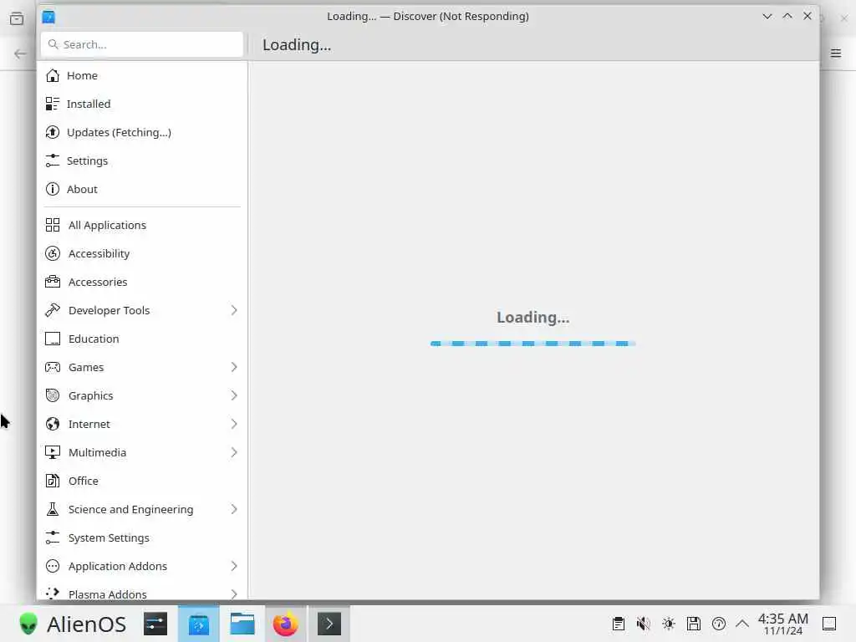Expand the Application Addons chevron
Screen dimensions: 856x642
(234, 566)
